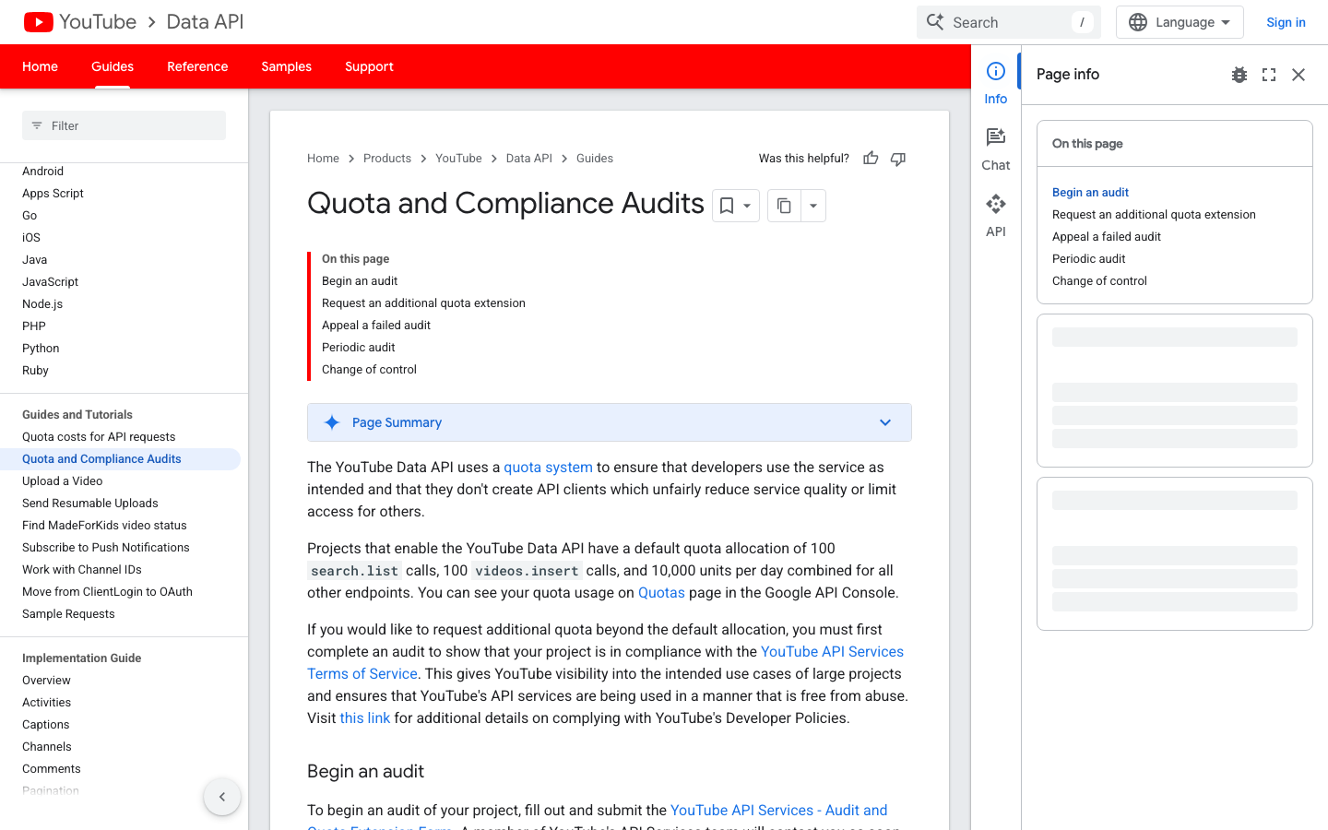Image resolution: width=1328 pixels, height=830 pixels.
Task: Open the Support tab
Action: 369,66
